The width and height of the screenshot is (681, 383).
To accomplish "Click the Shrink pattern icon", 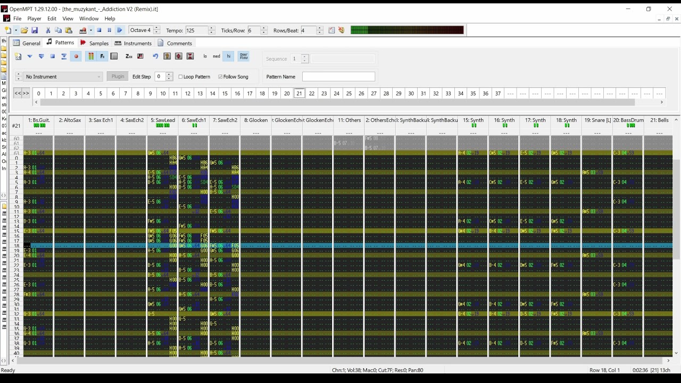I will coord(190,56).
